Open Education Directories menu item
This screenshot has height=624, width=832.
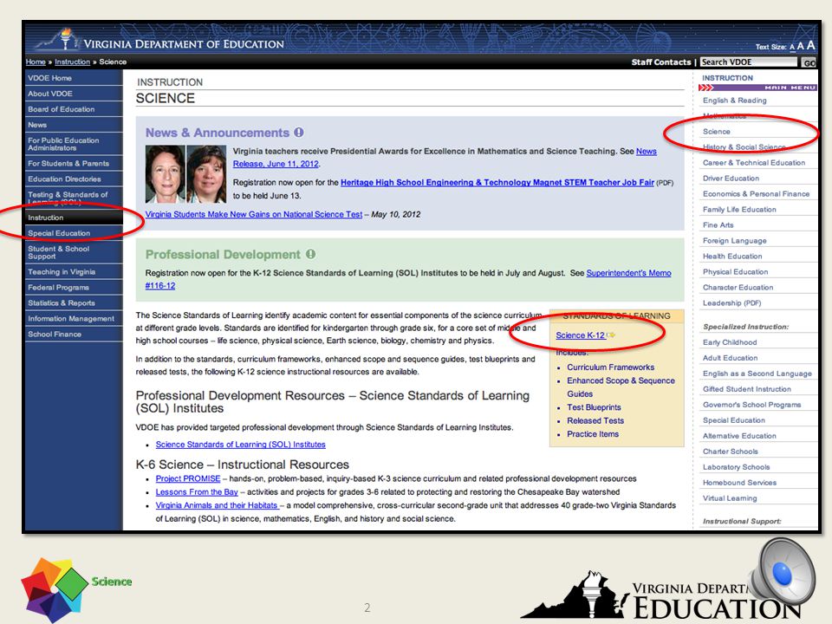[x=74, y=179]
